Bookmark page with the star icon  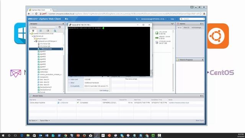(x=201, y=14)
